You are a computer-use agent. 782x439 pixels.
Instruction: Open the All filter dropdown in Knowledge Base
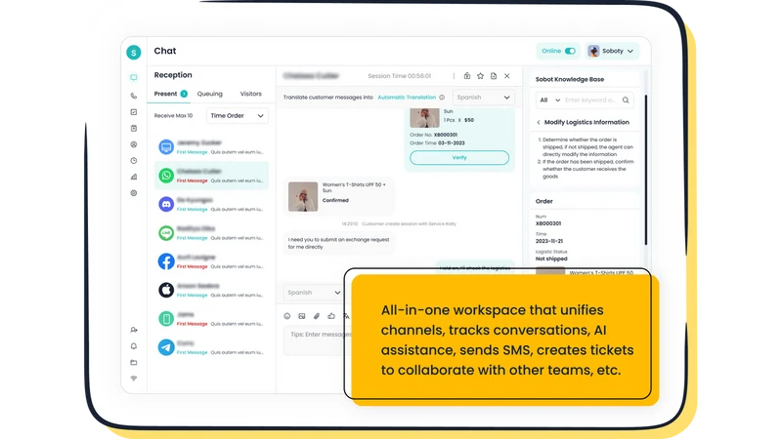click(550, 100)
